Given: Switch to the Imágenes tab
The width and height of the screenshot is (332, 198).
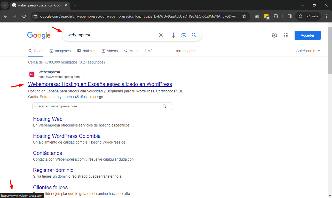Looking at the screenshot, I should click(60, 51).
